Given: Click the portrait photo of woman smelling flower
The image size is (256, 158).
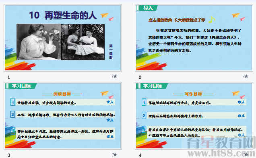Looking at the screenshot, I should tap(39, 42).
